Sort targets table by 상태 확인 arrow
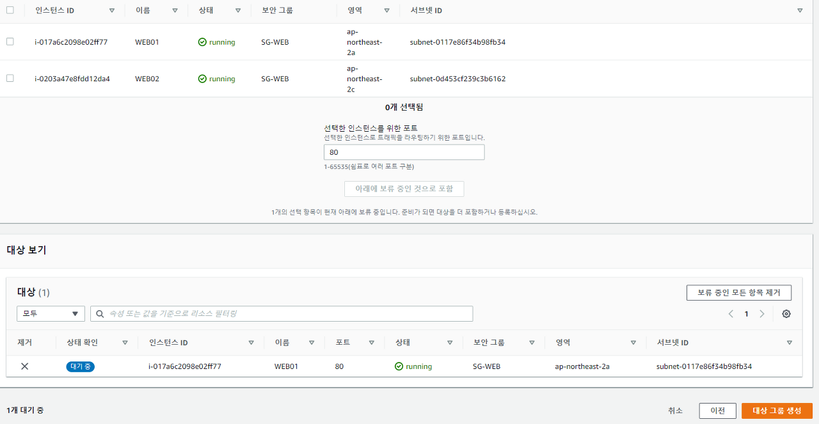 [125, 343]
